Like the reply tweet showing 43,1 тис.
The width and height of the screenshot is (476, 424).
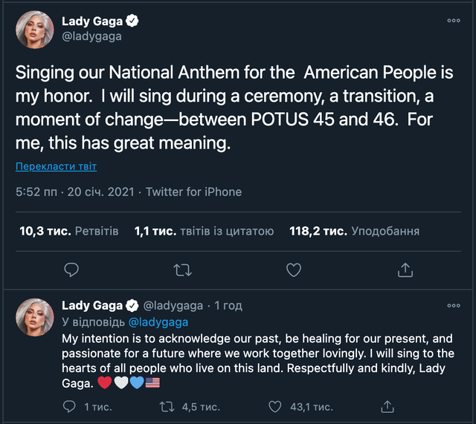[x=276, y=406]
